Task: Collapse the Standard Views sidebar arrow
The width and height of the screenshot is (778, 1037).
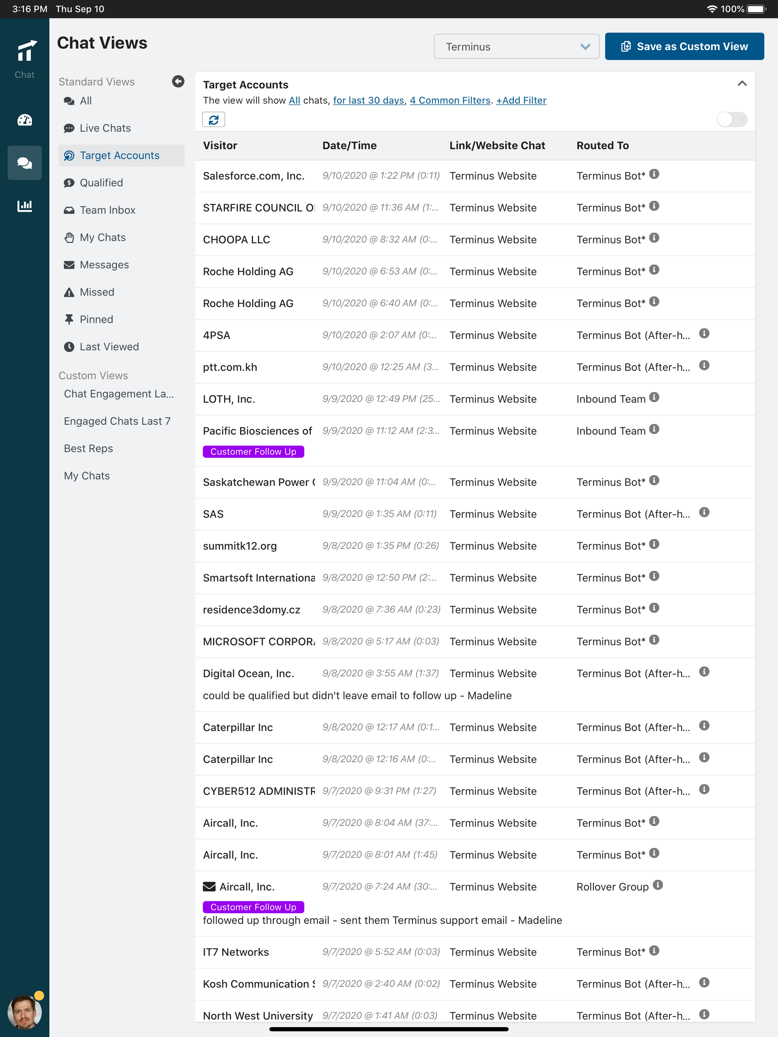Action: [x=178, y=82]
